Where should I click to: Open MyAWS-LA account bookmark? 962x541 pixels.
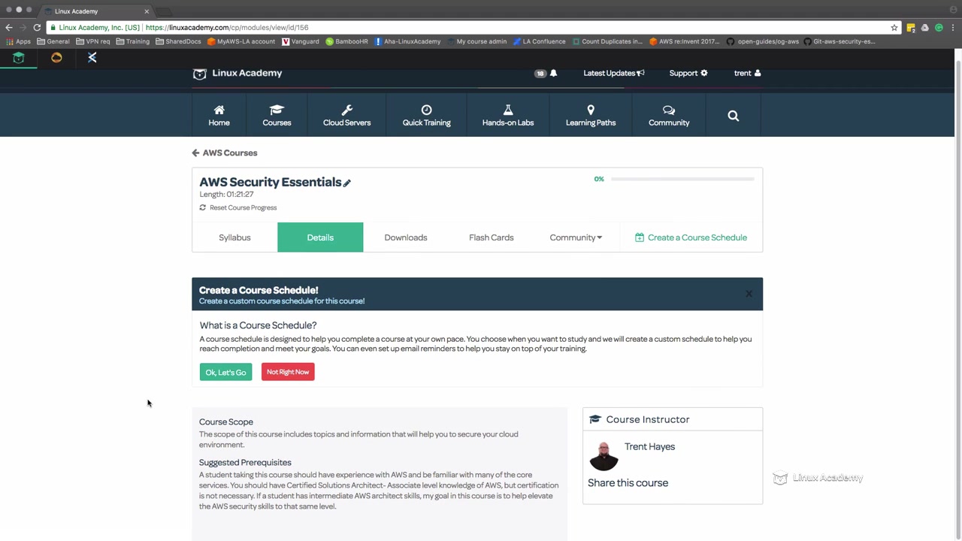coord(241,41)
